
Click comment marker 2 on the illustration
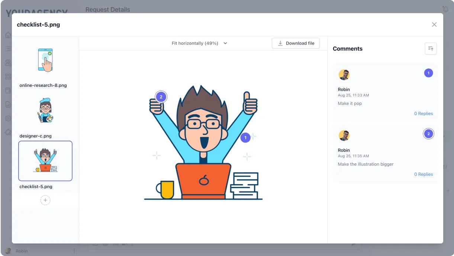(x=161, y=96)
